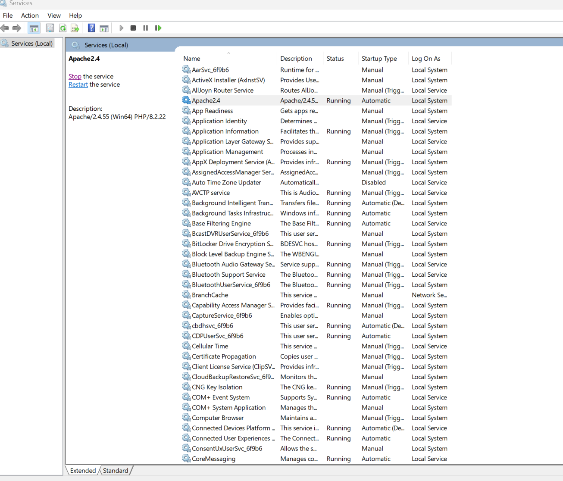Click gear icon of Computer Browser
Screen dimensions: 563x481
pyautogui.click(x=186, y=418)
